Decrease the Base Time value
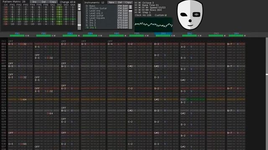The width and height of the screenshot is (268, 150). tap(136, 5)
